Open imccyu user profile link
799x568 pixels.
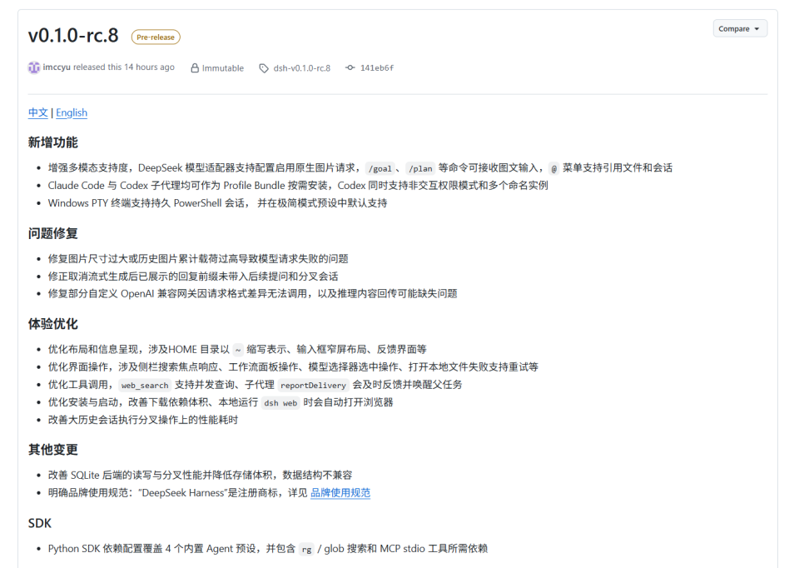57,67
